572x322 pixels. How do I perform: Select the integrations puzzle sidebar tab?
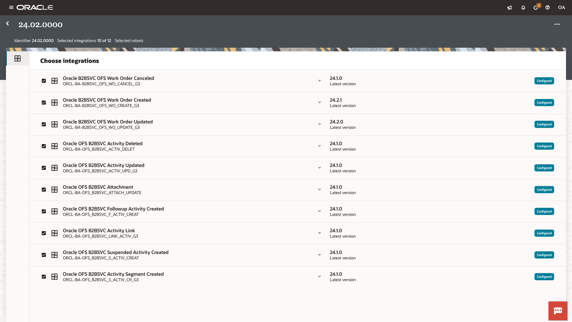18,58
